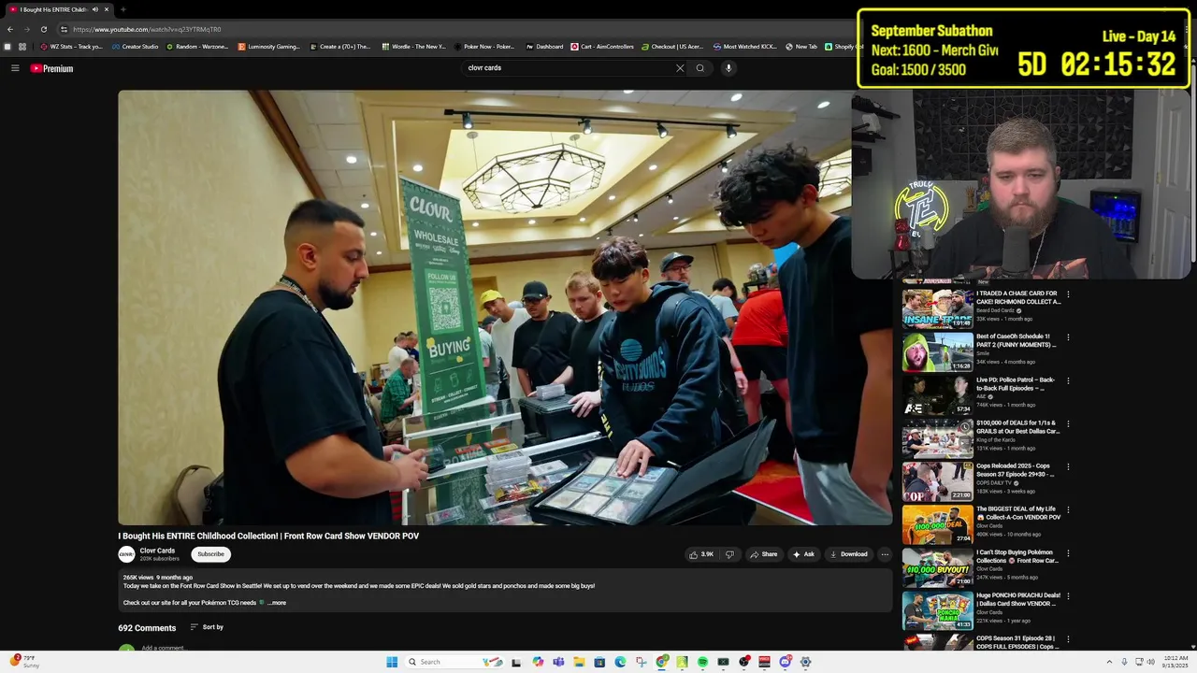Share the video
The height and width of the screenshot is (673, 1197).
point(763,554)
